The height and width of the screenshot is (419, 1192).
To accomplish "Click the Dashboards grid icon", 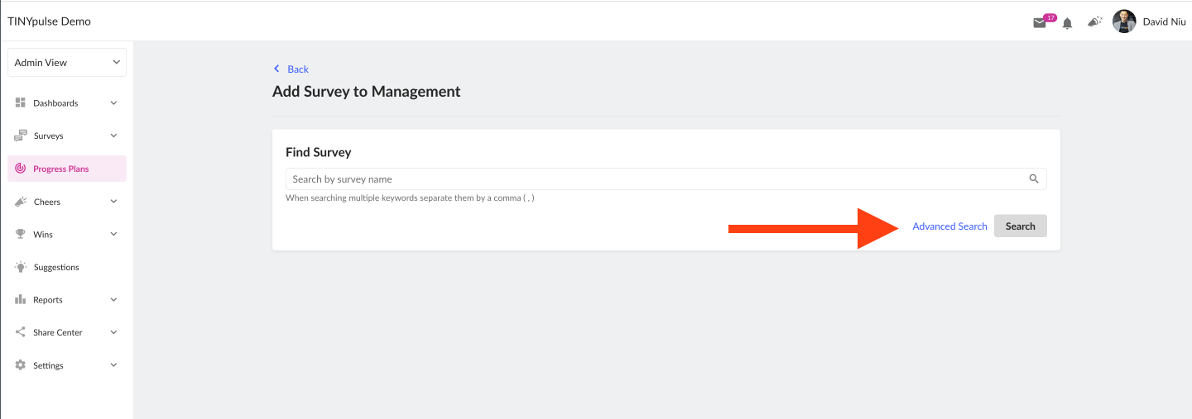I will [x=21, y=102].
